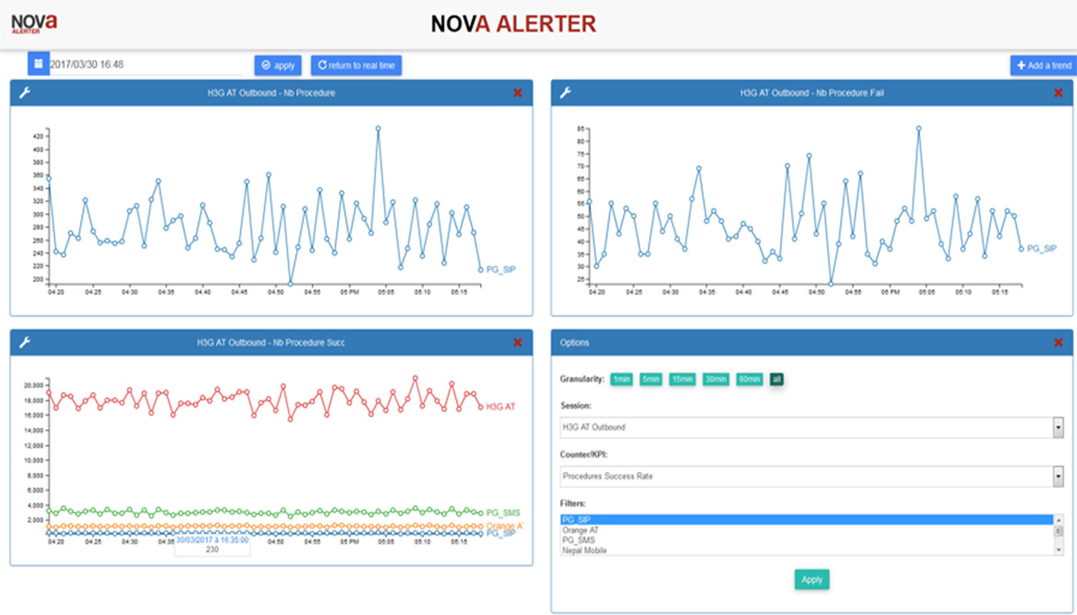
Task: Click the Filters list scrollbar
Action: pos(1059,535)
